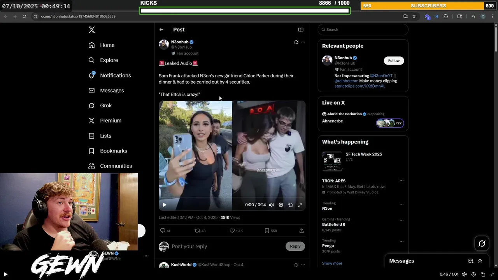Play the embedded post video

coord(165,205)
